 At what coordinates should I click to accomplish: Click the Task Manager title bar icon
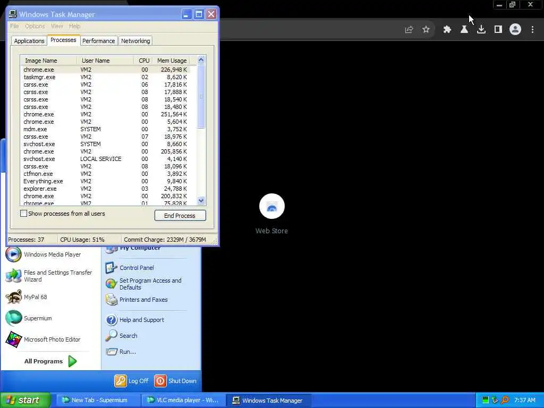13,14
